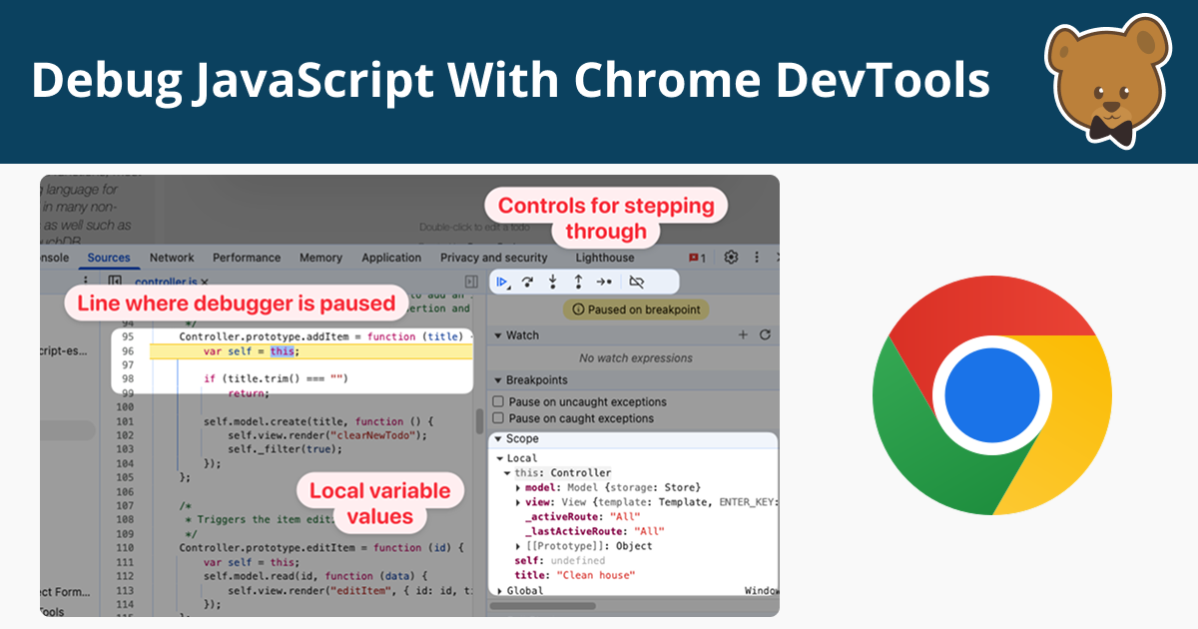
Task: Close the controller.js file tab
Action: point(205,284)
